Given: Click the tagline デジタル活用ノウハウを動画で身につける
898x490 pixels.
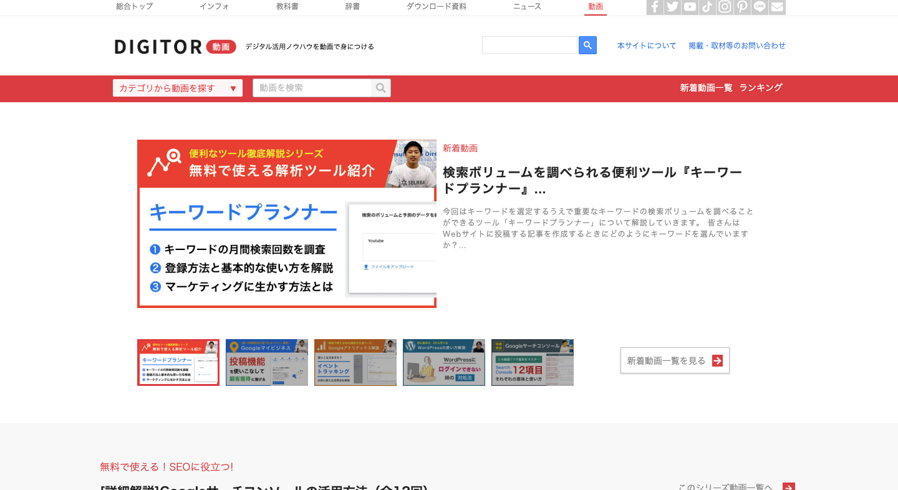Looking at the screenshot, I should coord(310,47).
